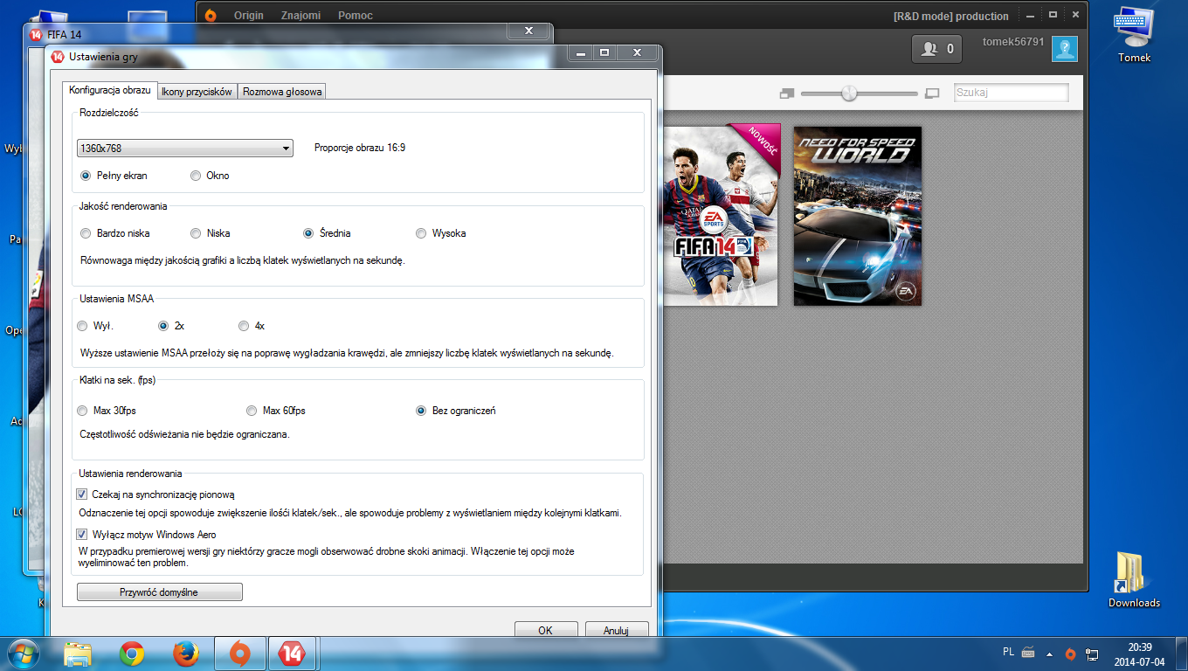1188x671 pixels.
Task: Click the game tile size slider handle
Action: click(x=849, y=93)
